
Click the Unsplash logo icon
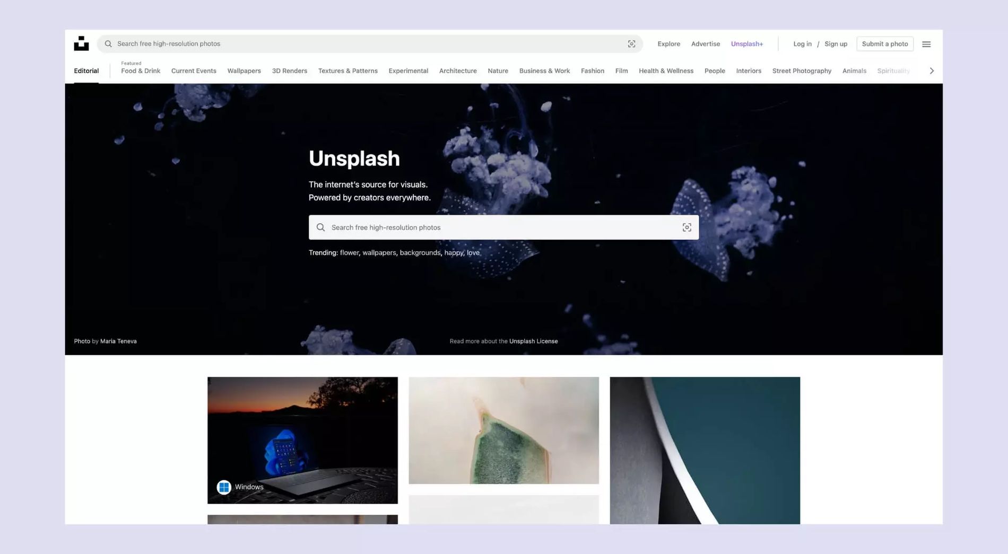coord(81,43)
